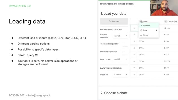Click cell value 5.49 in row 8
Image resolution: width=178 pixels, height=100 pixels.
coord(166,75)
